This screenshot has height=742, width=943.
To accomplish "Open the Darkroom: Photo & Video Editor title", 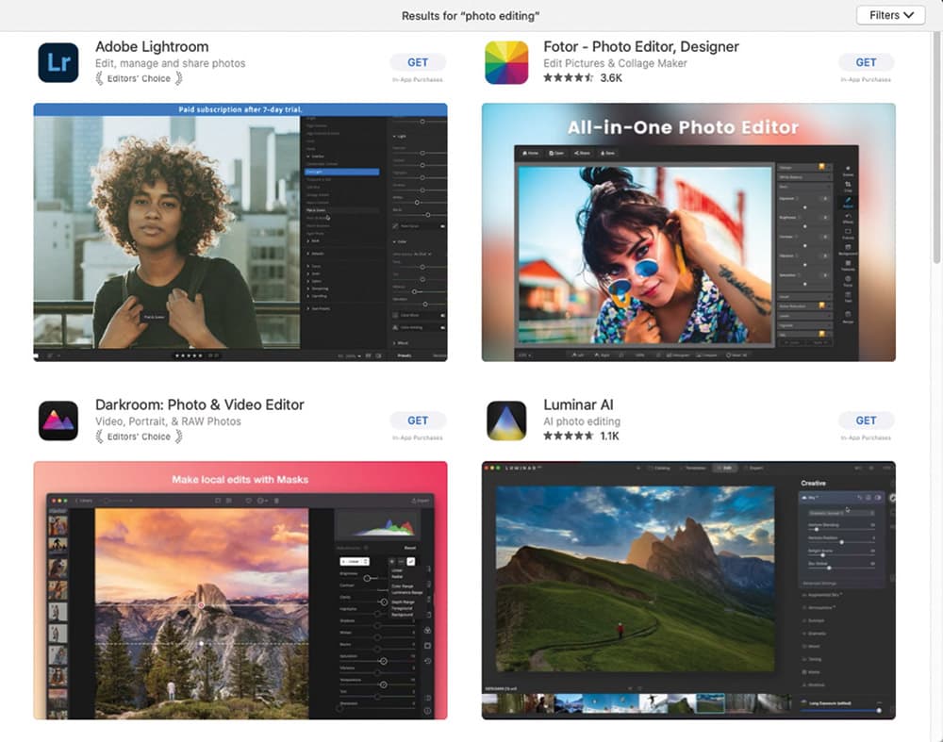I will tap(200, 404).
